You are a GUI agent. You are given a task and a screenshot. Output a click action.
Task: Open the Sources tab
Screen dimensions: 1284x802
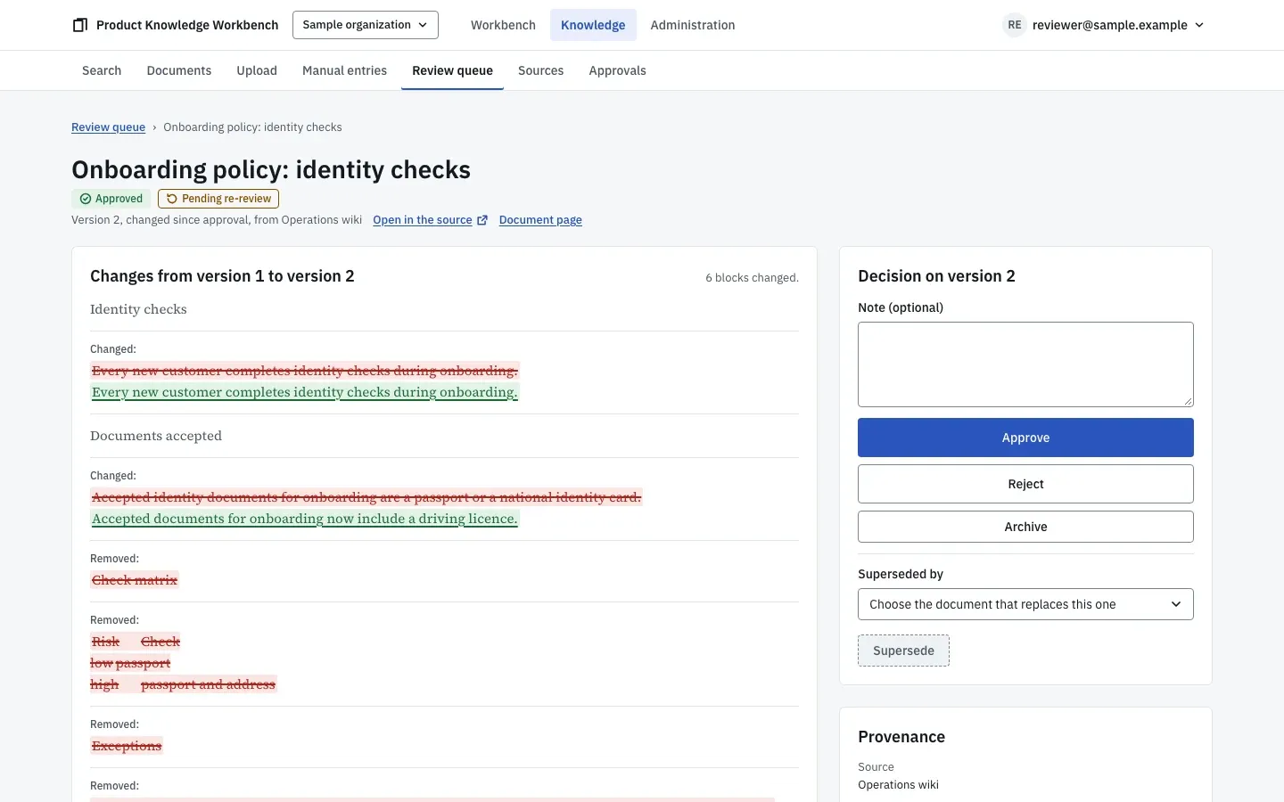[x=540, y=70]
